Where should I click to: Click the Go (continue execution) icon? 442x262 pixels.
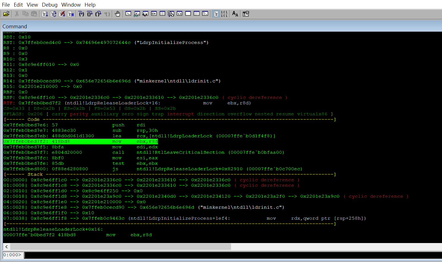click(x=45, y=14)
